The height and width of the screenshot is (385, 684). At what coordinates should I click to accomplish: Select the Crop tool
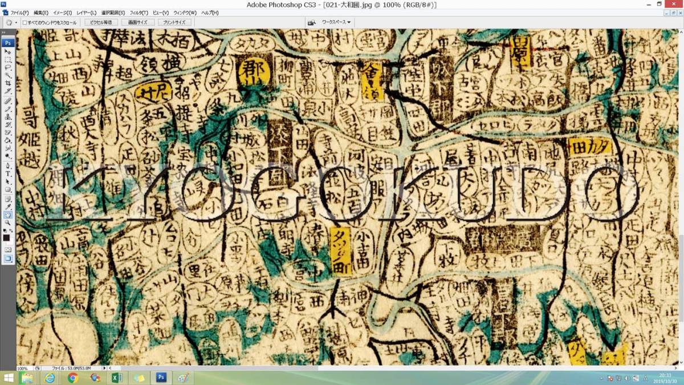[x=8, y=83]
